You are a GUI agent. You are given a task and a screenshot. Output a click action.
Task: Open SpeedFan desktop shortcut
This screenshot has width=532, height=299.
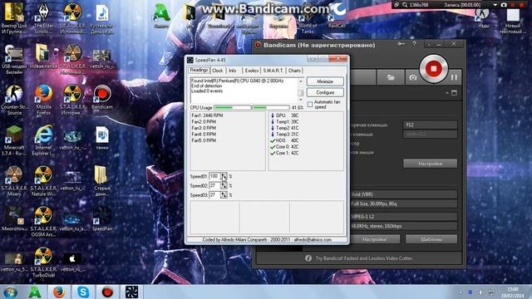point(102,218)
